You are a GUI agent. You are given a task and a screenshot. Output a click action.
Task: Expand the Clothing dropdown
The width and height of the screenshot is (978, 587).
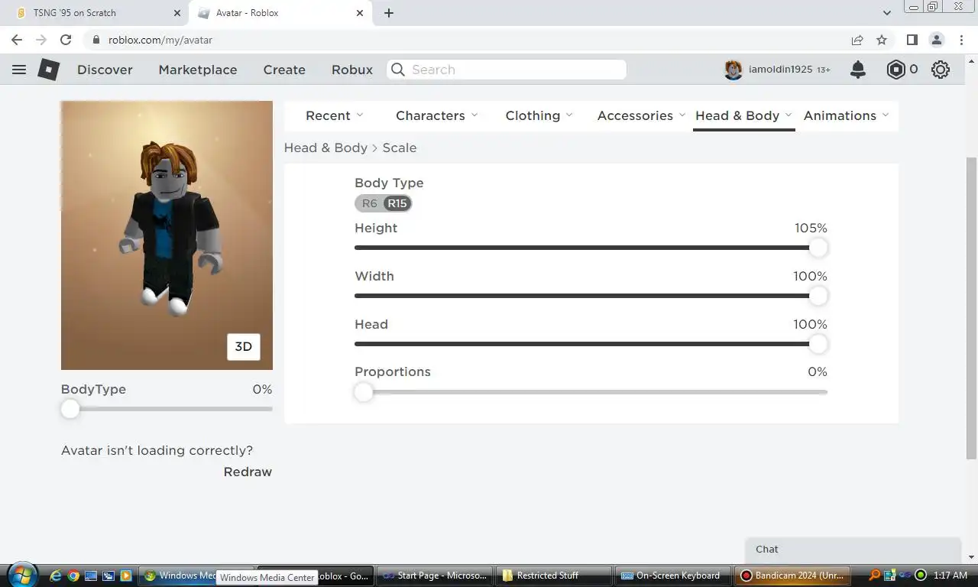[x=539, y=115]
